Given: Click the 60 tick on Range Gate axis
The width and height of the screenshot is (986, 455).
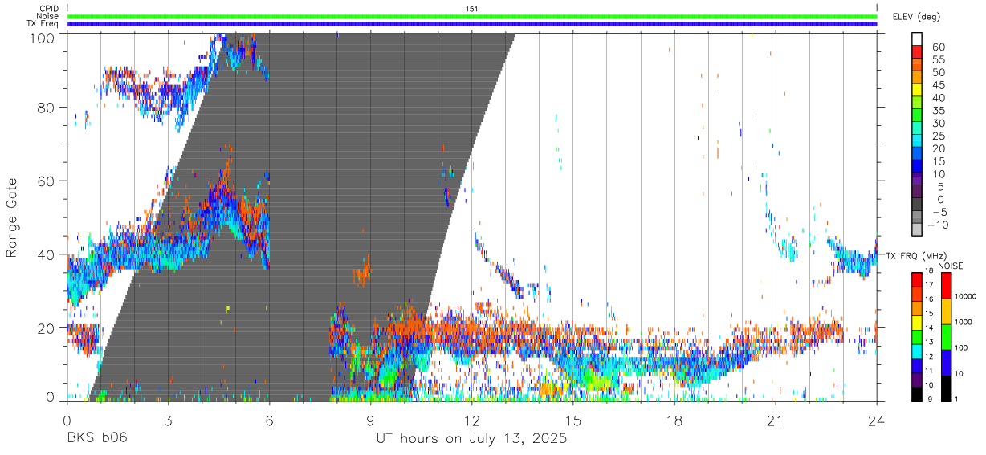Looking at the screenshot, I should pyautogui.click(x=46, y=181).
